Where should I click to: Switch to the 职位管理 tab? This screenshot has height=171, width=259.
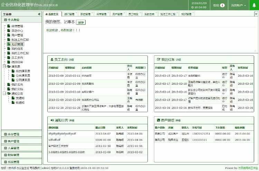85,14
